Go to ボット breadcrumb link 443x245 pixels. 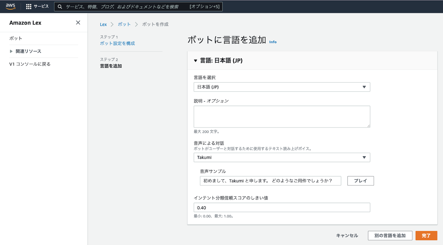coord(124,24)
